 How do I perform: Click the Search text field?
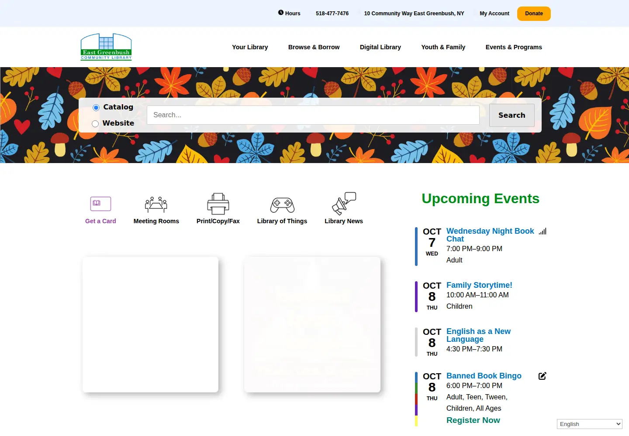[313, 115]
